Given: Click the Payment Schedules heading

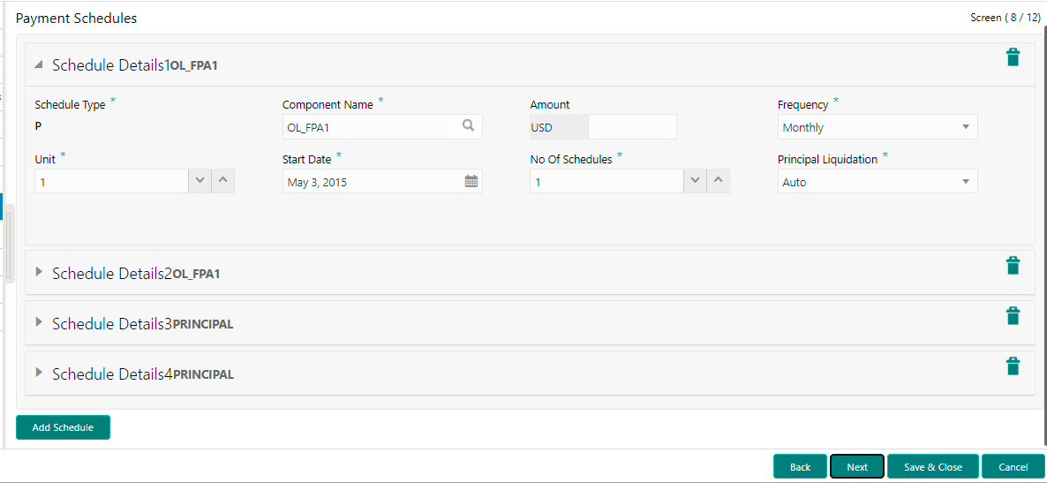Looking at the screenshot, I should pos(76,19).
